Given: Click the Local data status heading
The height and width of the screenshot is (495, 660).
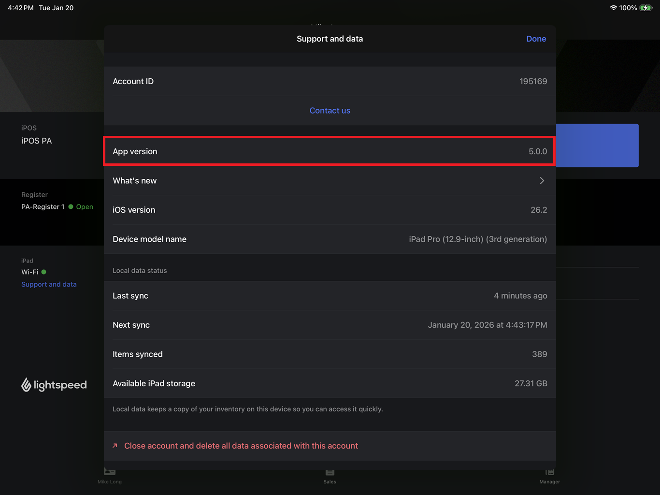Looking at the screenshot, I should pos(140,271).
